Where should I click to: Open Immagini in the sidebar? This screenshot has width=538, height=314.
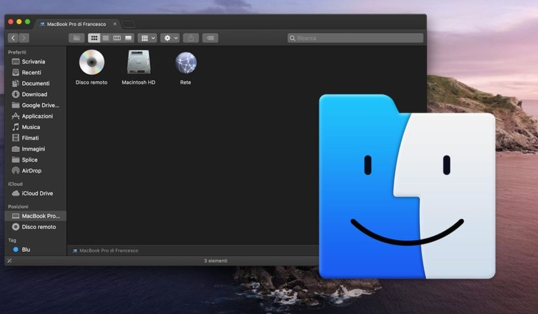(x=33, y=148)
